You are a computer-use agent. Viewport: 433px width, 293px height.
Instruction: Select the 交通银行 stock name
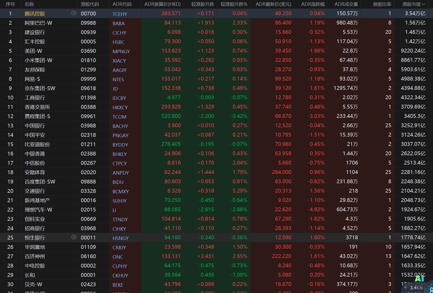pyautogui.click(x=35, y=191)
